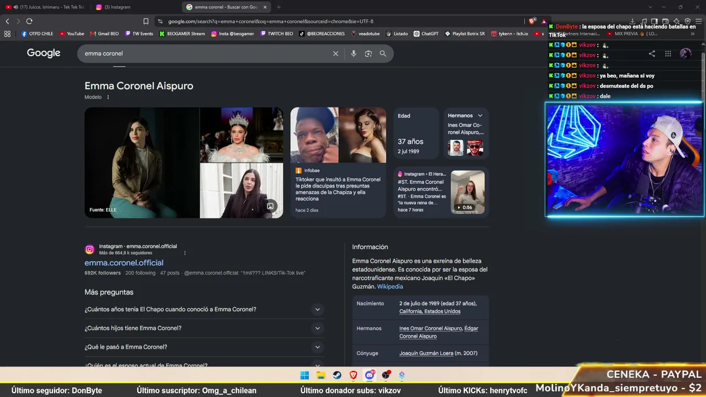Clear the search box with the X
706x397 pixels.
point(335,53)
